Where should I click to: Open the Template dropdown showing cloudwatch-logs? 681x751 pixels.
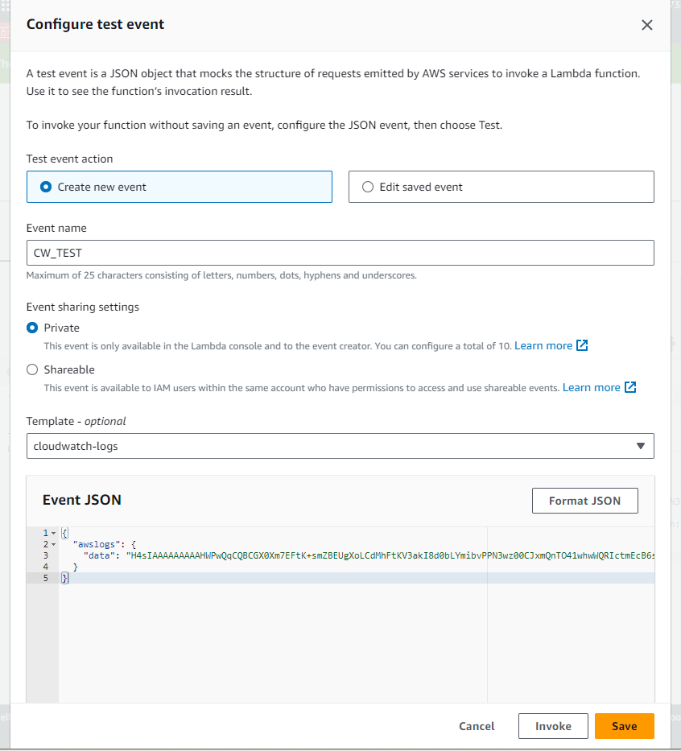click(x=340, y=445)
